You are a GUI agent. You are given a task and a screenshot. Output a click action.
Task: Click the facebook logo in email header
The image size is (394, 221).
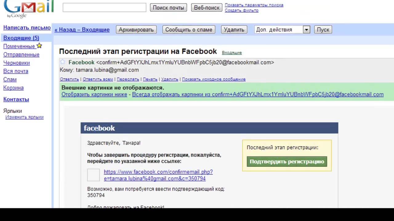(99, 128)
